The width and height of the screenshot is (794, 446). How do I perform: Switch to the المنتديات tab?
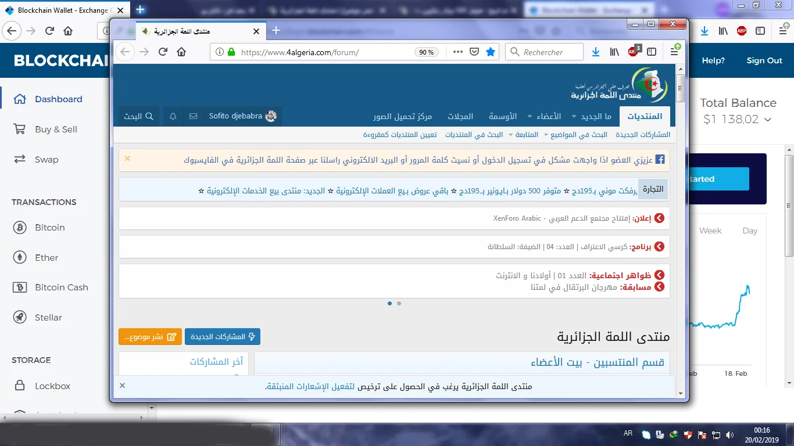pyautogui.click(x=645, y=117)
